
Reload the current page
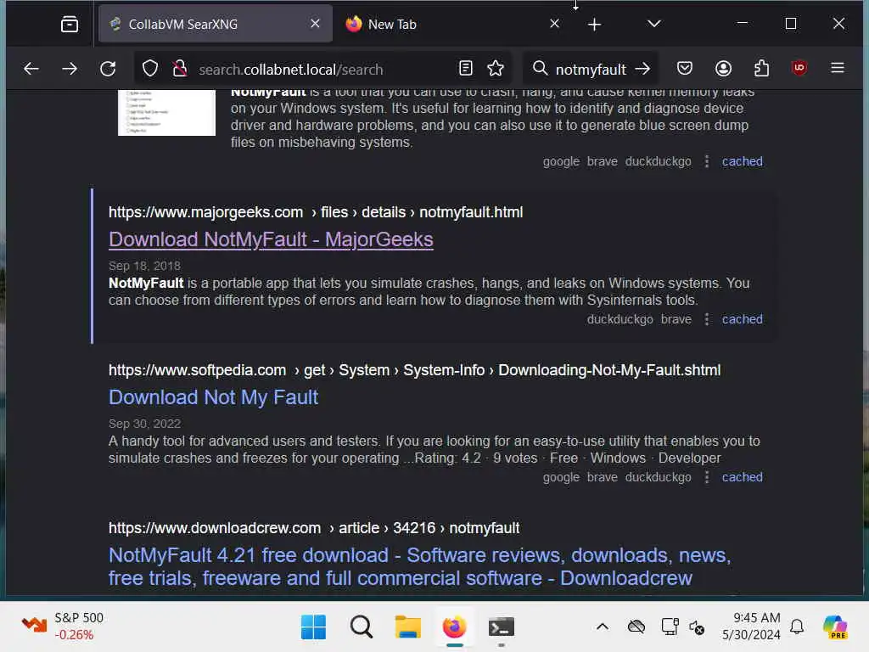[108, 69]
